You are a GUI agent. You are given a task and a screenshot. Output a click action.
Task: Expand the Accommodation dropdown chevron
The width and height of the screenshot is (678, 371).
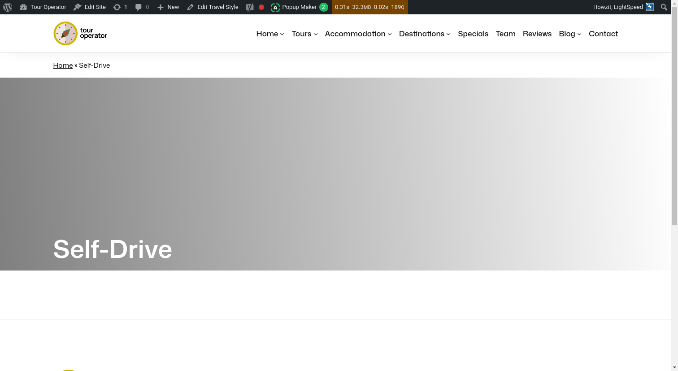tap(389, 34)
